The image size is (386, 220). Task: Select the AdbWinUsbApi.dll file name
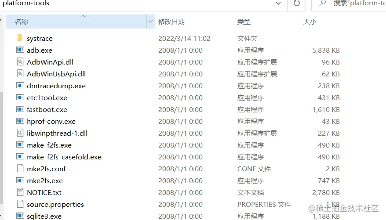click(x=56, y=74)
